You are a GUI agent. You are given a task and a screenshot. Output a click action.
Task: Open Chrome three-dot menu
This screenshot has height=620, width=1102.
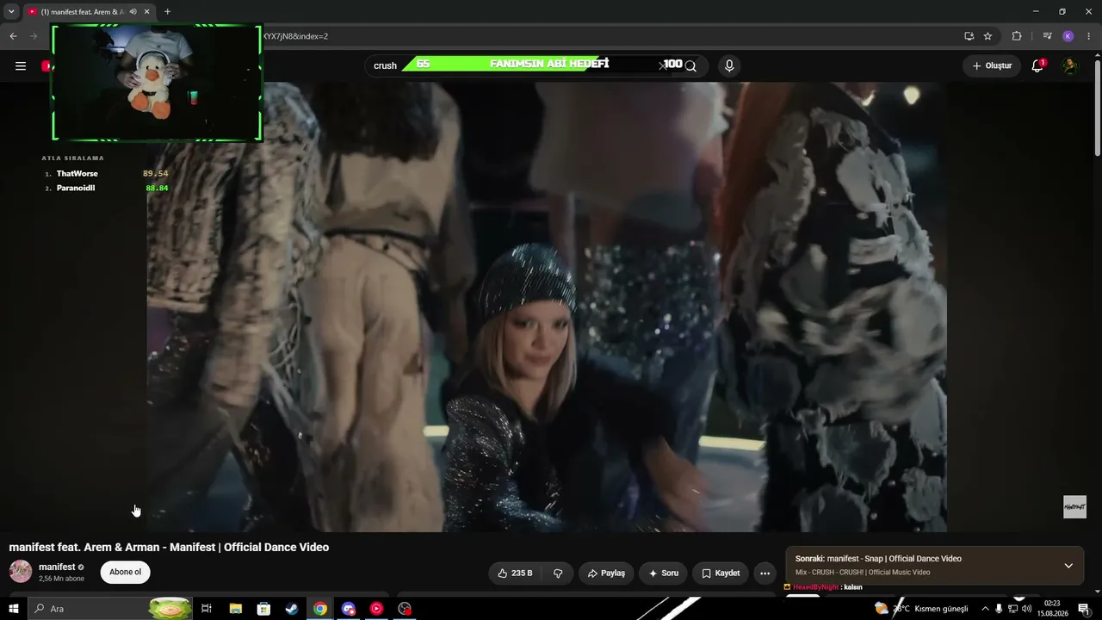[x=1089, y=36]
